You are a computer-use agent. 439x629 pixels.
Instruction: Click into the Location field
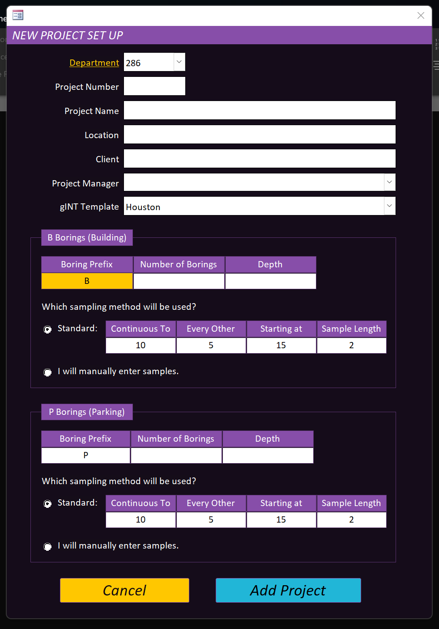(x=260, y=135)
